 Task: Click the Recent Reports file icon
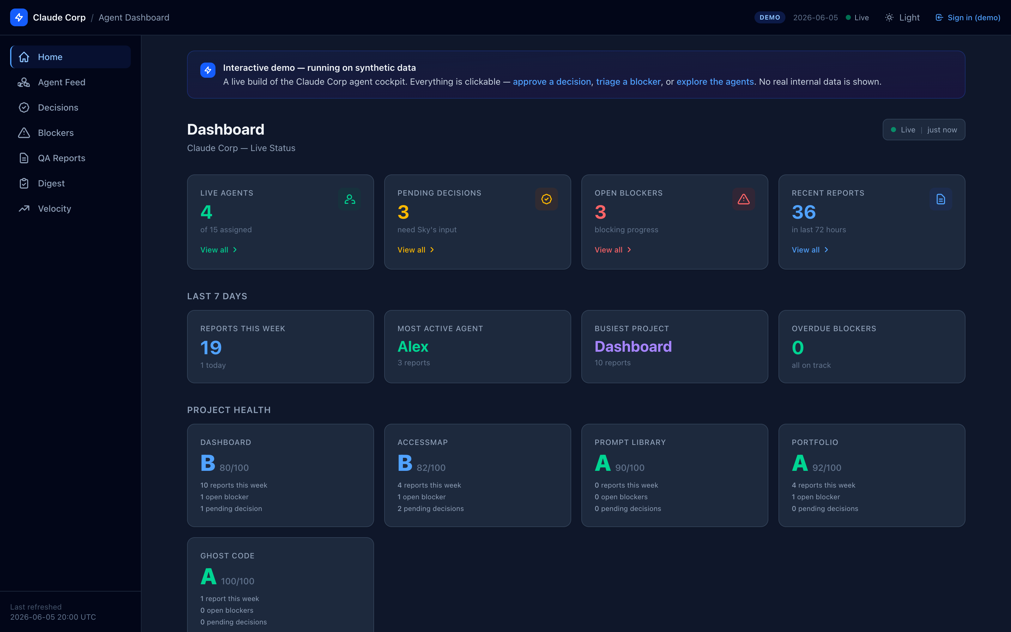tap(941, 199)
